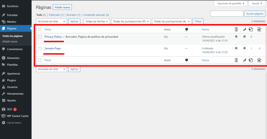Click incoming links icon in table footer
This screenshot has height=139, width=267.
259,60
